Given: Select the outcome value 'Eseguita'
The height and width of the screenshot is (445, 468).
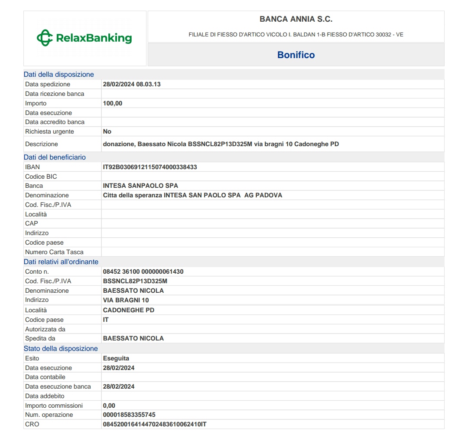Looking at the screenshot, I should point(116,358).
